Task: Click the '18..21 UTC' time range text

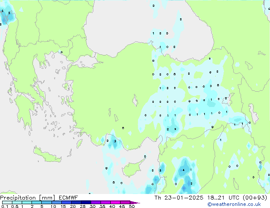Action: [x=223, y=198]
